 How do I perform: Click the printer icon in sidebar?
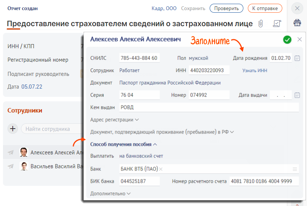[x=297, y=23]
